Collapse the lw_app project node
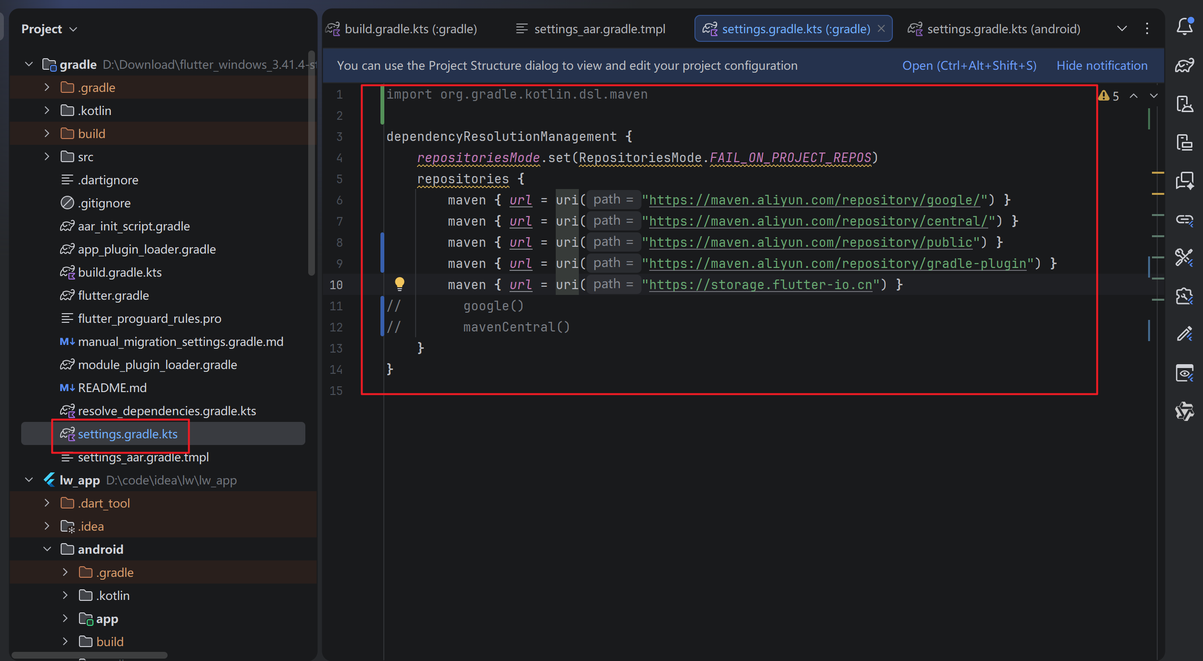The image size is (1203, 661). click(x=29, y=480)
